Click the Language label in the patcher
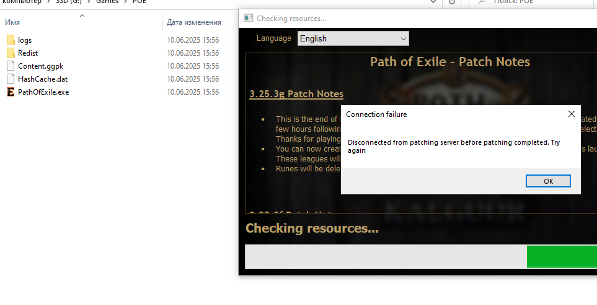Image resolution: width=597 pixels, height=305 pixels. [274, 38]
